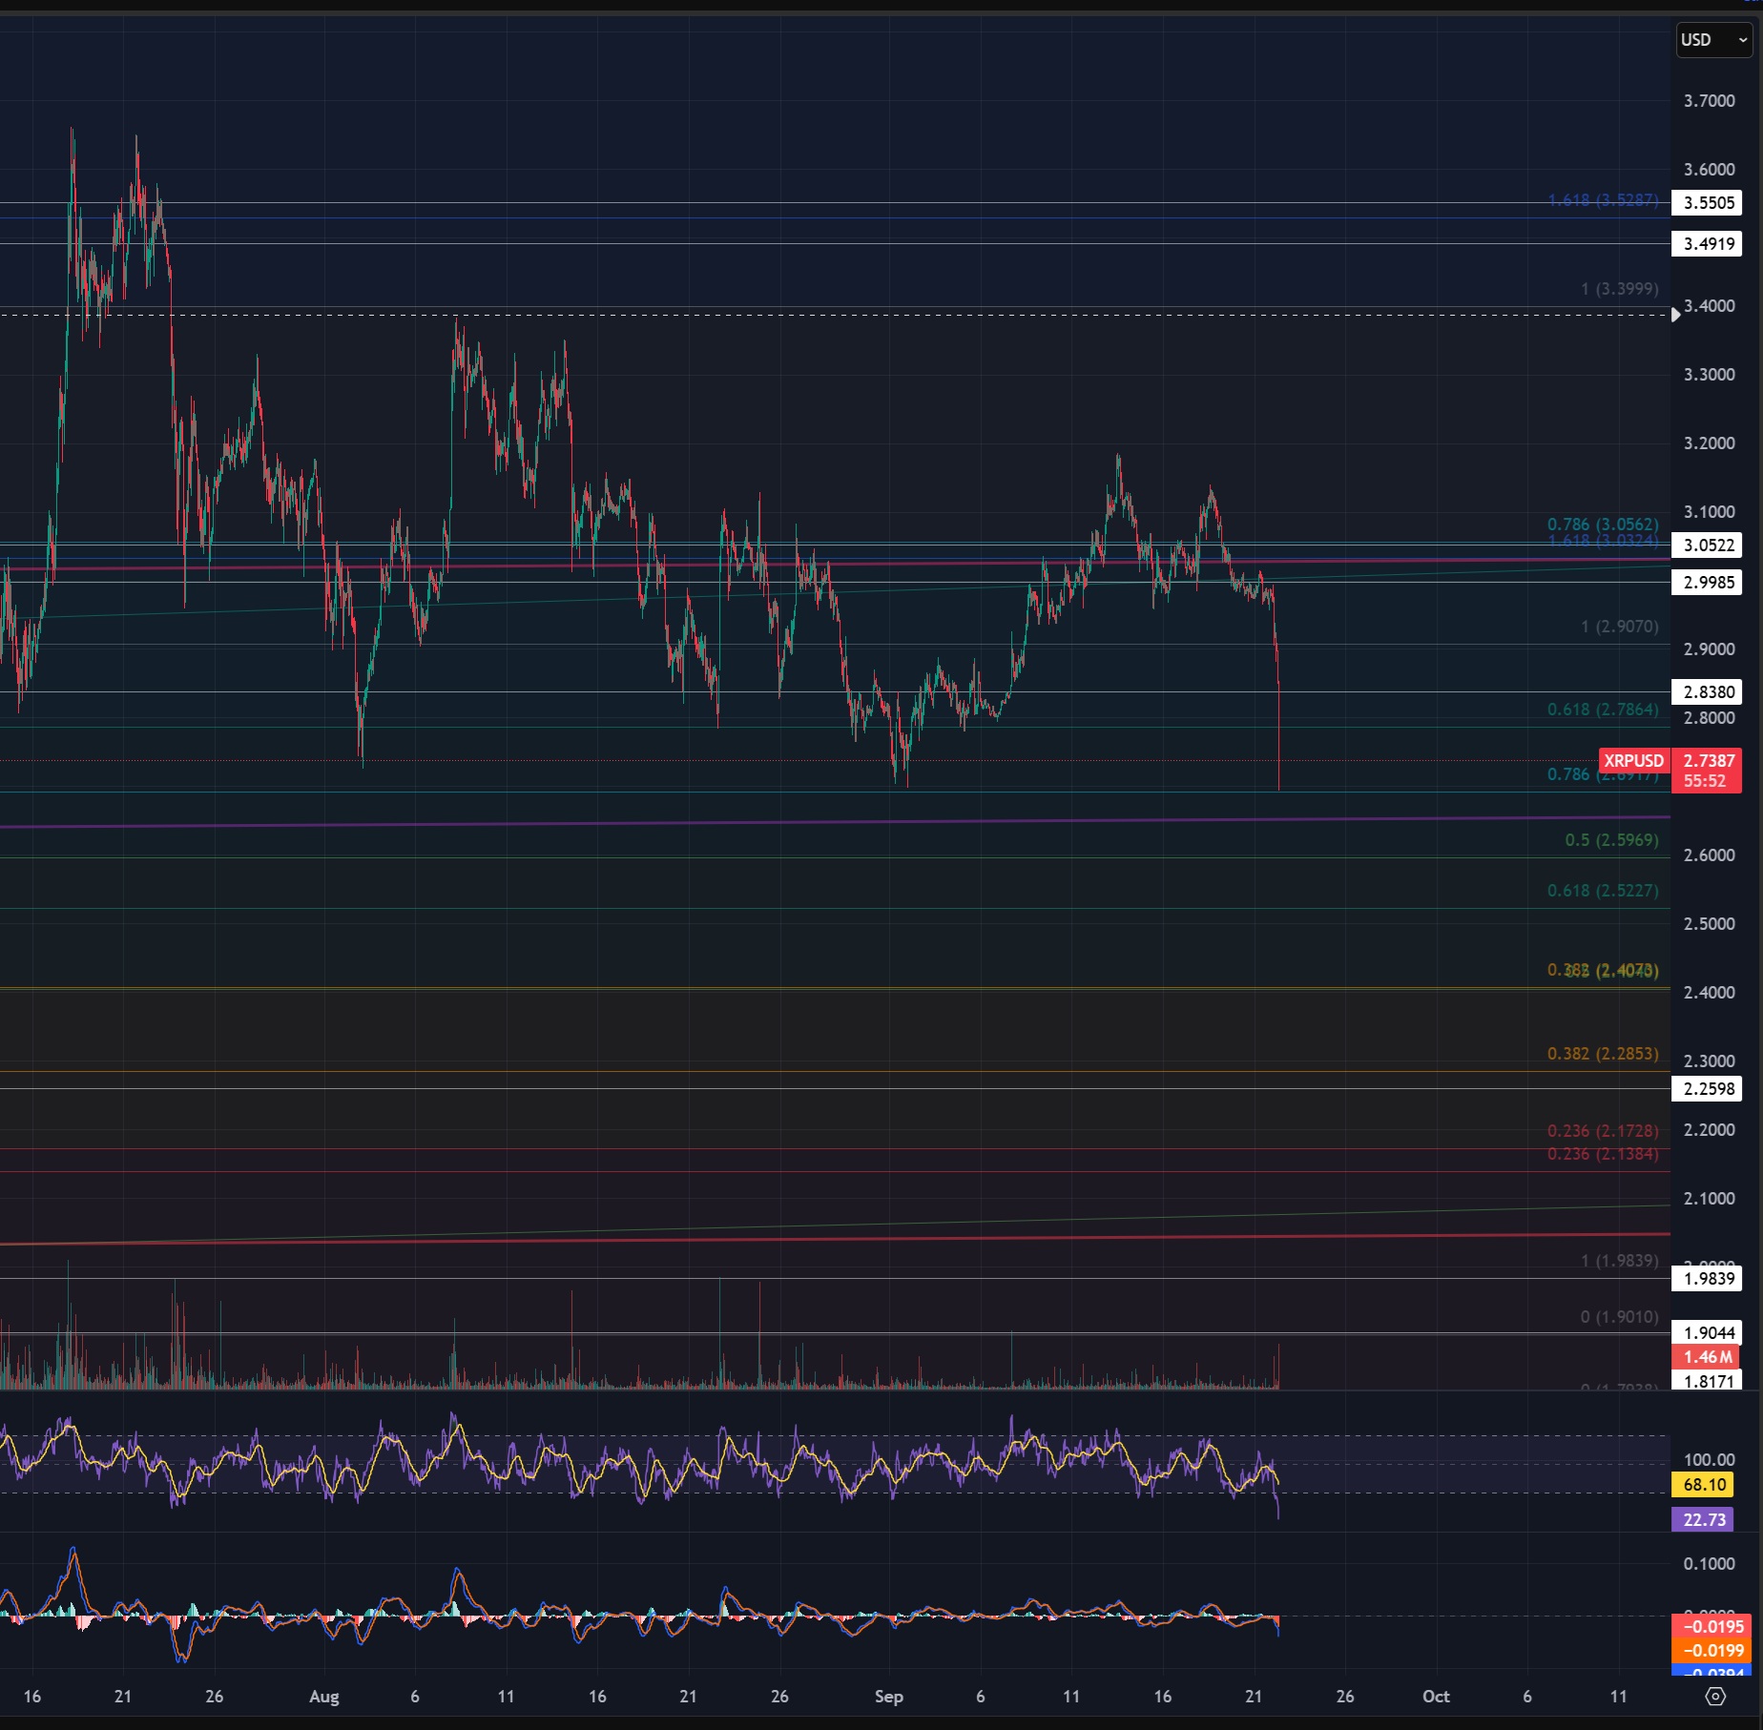Image resolution: width=1763 pixels, height=1730 pixels.
Task: Open the USD currency dropdown
Action: pos(1714,40)
